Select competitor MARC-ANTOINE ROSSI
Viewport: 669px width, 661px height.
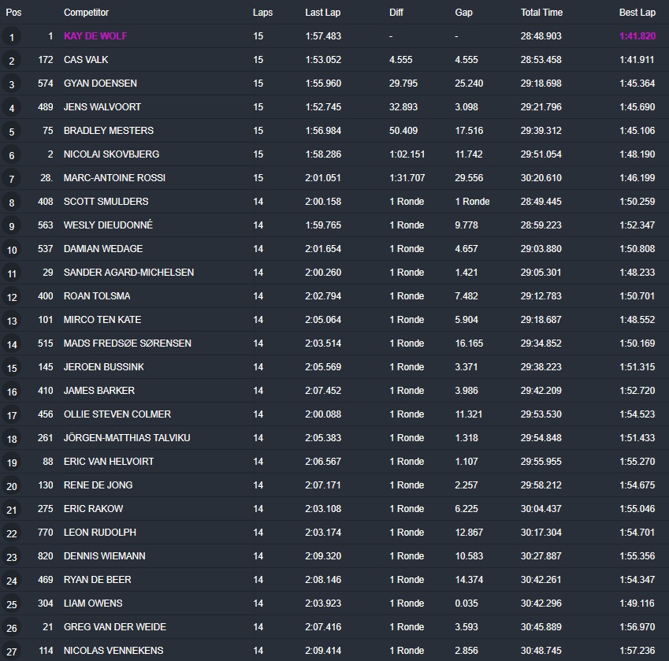[114, 178]
